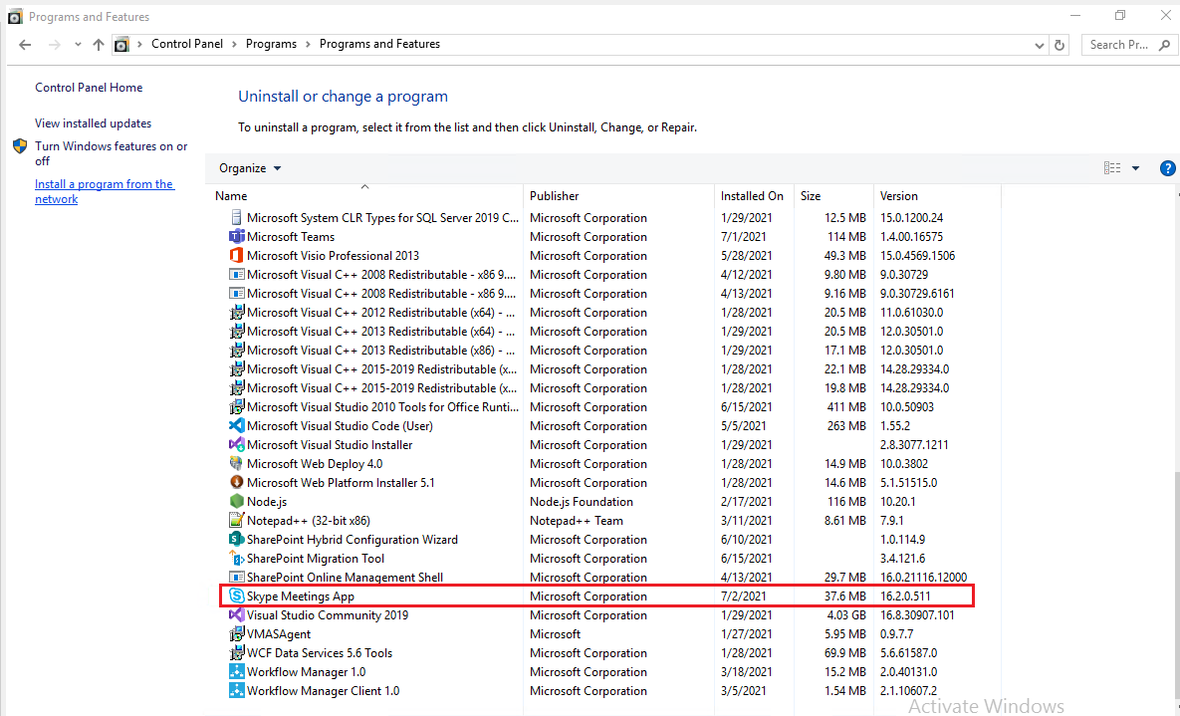Click the blue Help question mark icon

tap(1167, 168)
